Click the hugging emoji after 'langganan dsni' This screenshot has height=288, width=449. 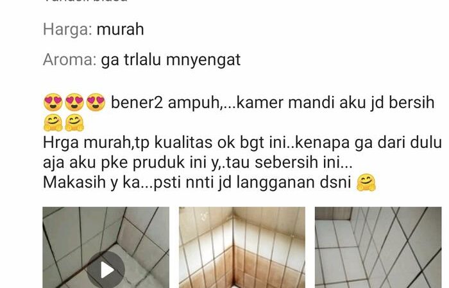click(366, 182)
